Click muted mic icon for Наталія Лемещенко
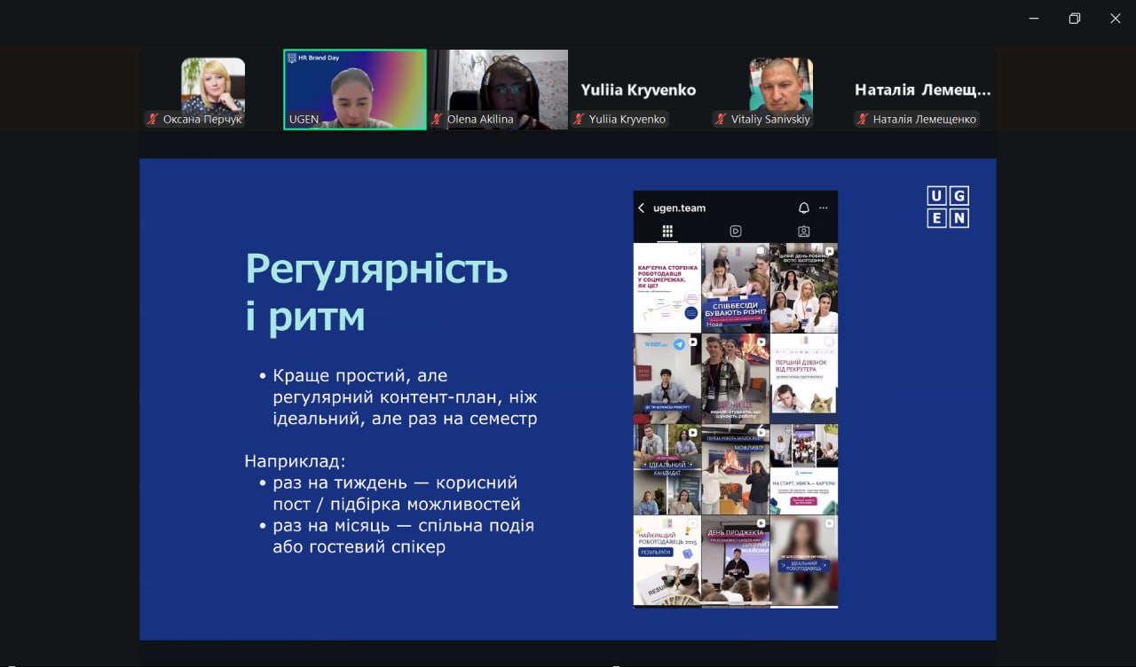 863,119
